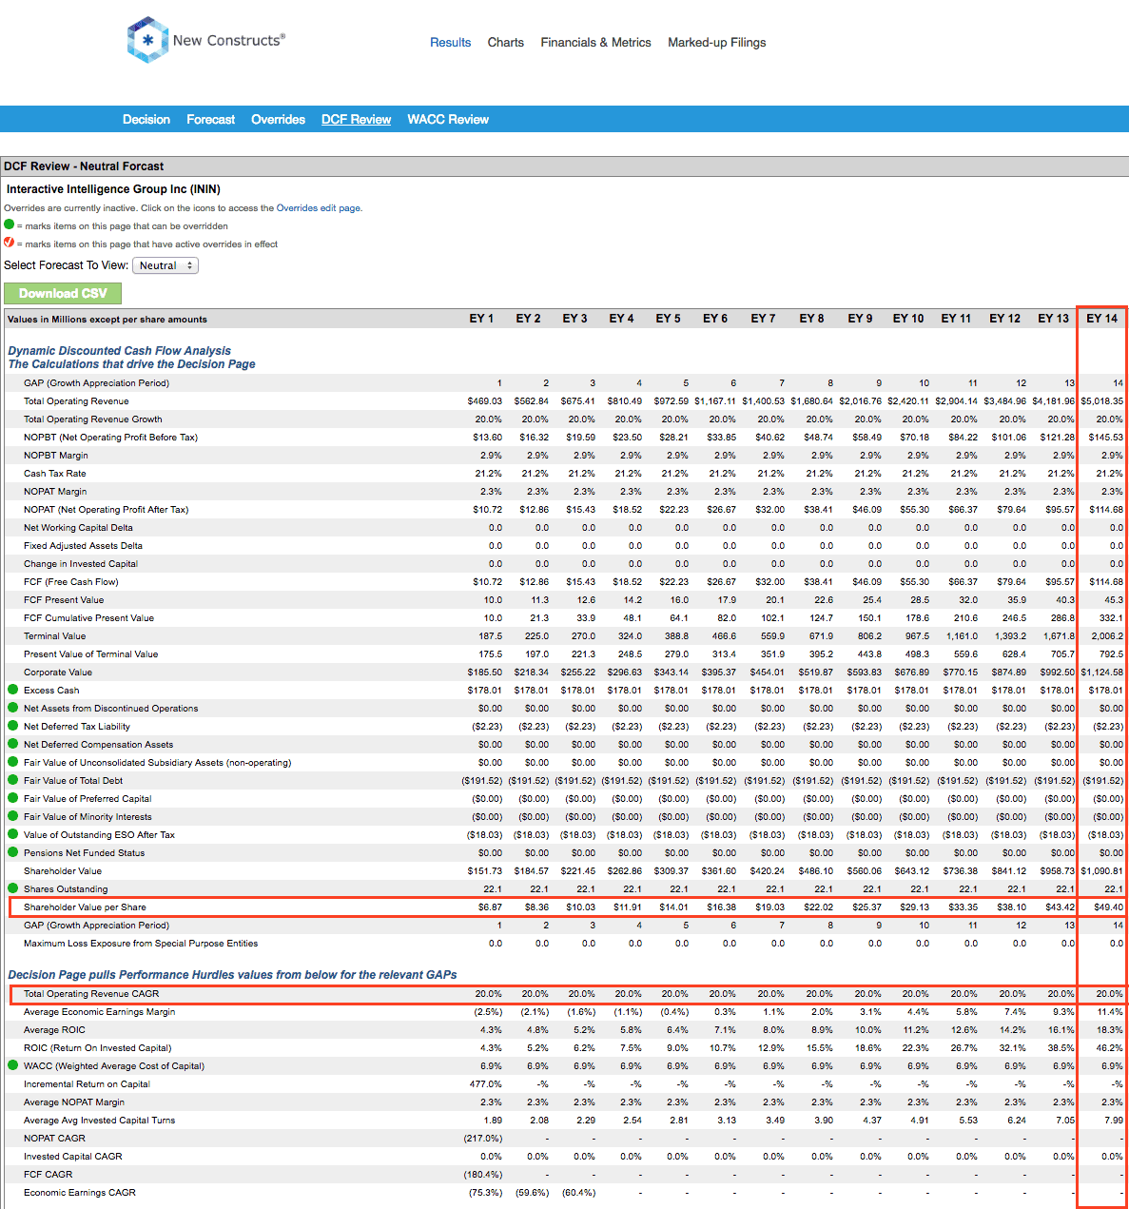Click green override dot beside Excess Cash
Screen dimensions: 1129x1209
point(12,690)
